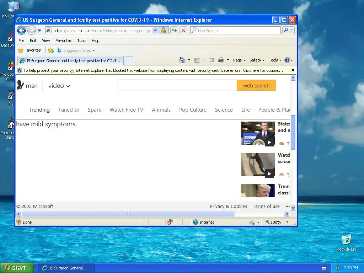Stop loading with the red X icon
Image resolution: width=364 pixels, height=273 pixels.
(183, 31)
